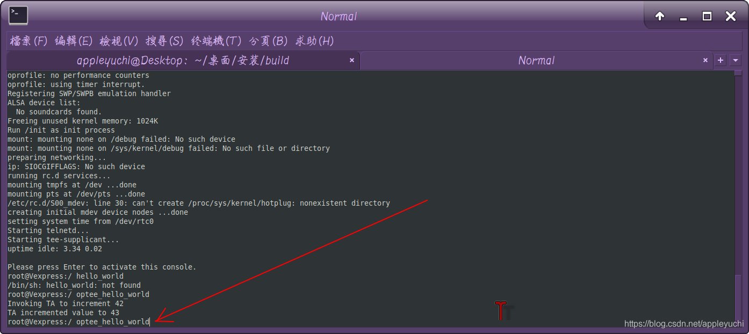Close the Normal tab
The width and height of the screenshot is (749, 334).
pyautogui.click(x=705, y=60)
